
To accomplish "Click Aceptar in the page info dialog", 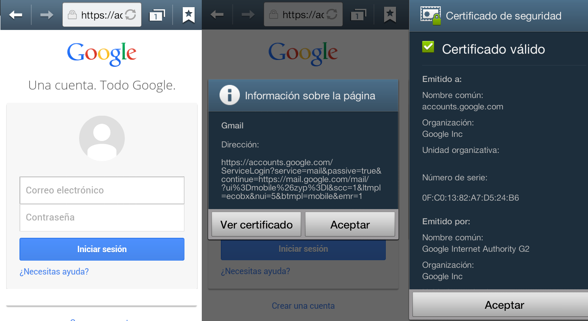I will tap(350, 224).
